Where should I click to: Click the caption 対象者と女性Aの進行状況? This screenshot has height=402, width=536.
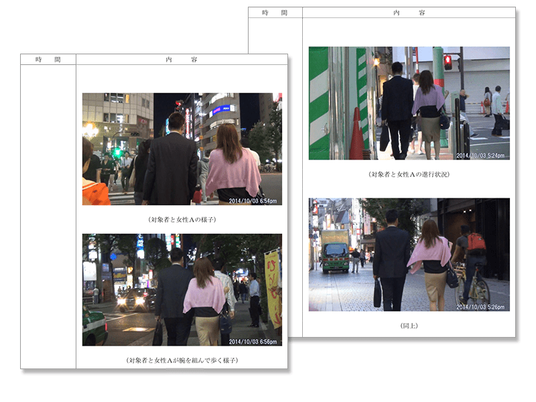click(409, 174)
